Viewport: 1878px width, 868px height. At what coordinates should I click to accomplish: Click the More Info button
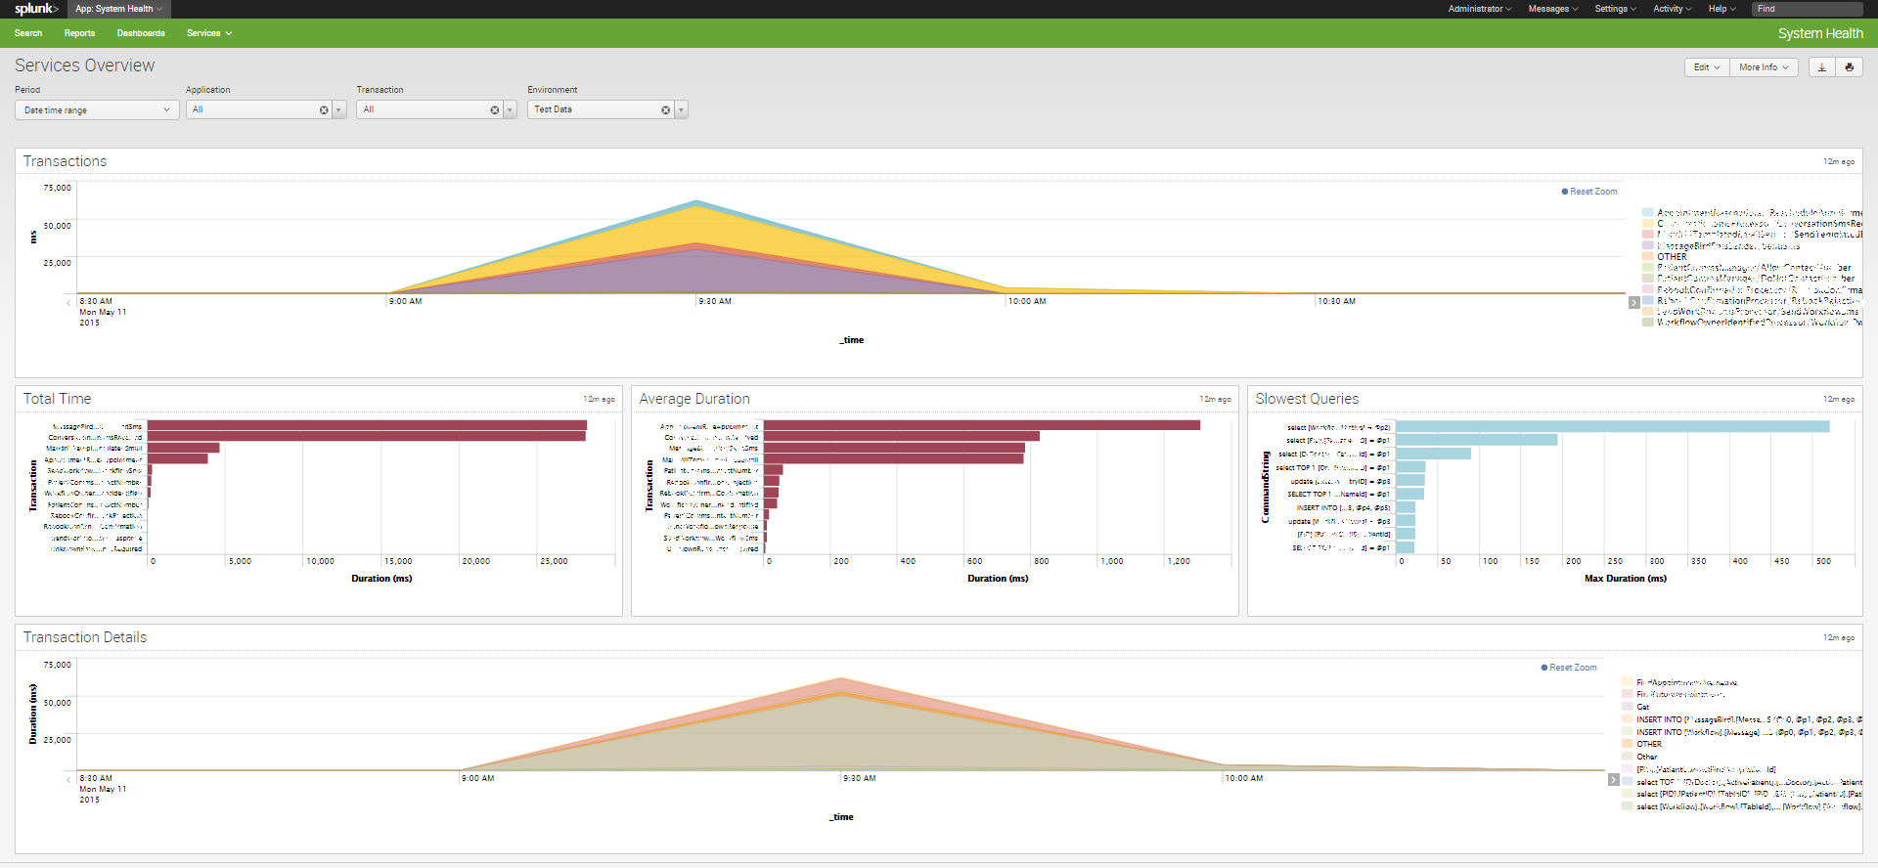click(x=1764, y=67)
